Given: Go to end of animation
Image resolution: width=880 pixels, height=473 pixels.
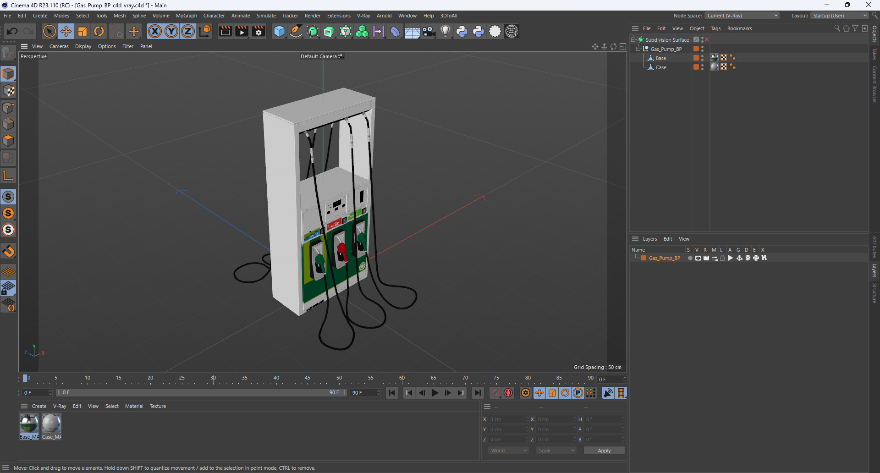Looking at the screenshot, I should click(x=478, y=393).
